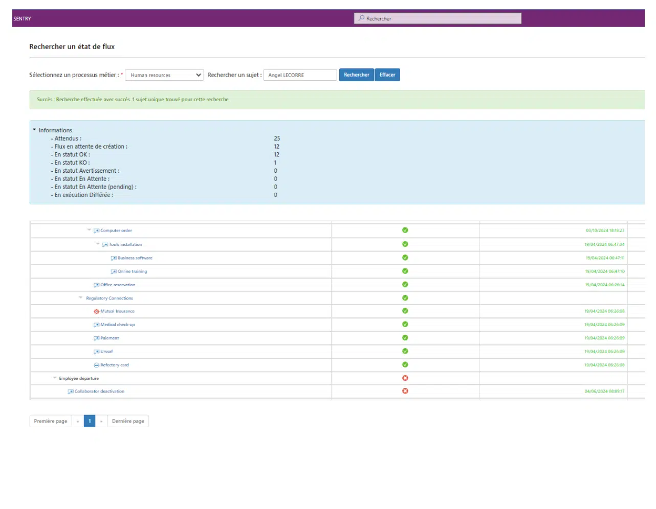Viewport: 656px width, 509px height.
Task: Click the green OK status icon for Computer order
Action: click(405, 230)
